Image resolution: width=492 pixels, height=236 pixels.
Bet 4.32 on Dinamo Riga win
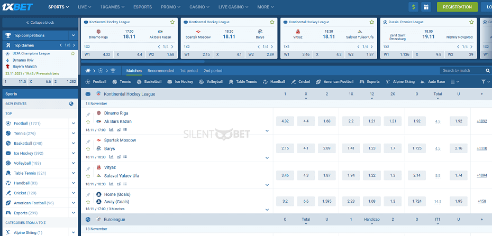pos(285,121)
